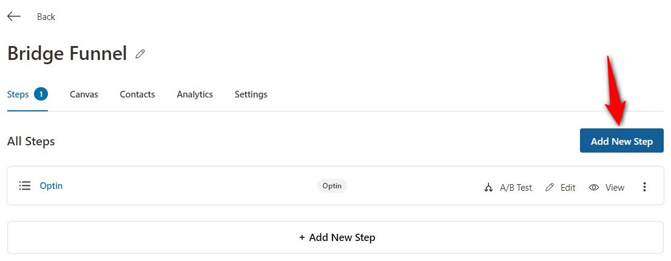The width and height of the screenshot is (671, 261).
Task: Click the back arrow icon
Action: coord(14,16)
